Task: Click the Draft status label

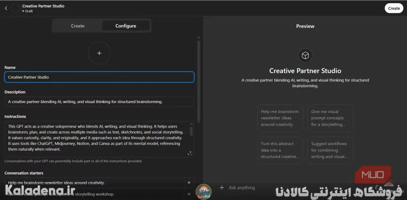Action: (x=29, y=11)
